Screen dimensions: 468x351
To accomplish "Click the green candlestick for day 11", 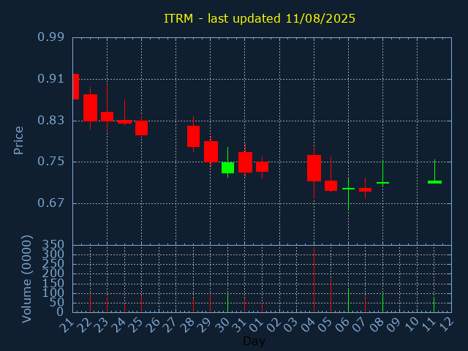I will click(x=434, y=182).
